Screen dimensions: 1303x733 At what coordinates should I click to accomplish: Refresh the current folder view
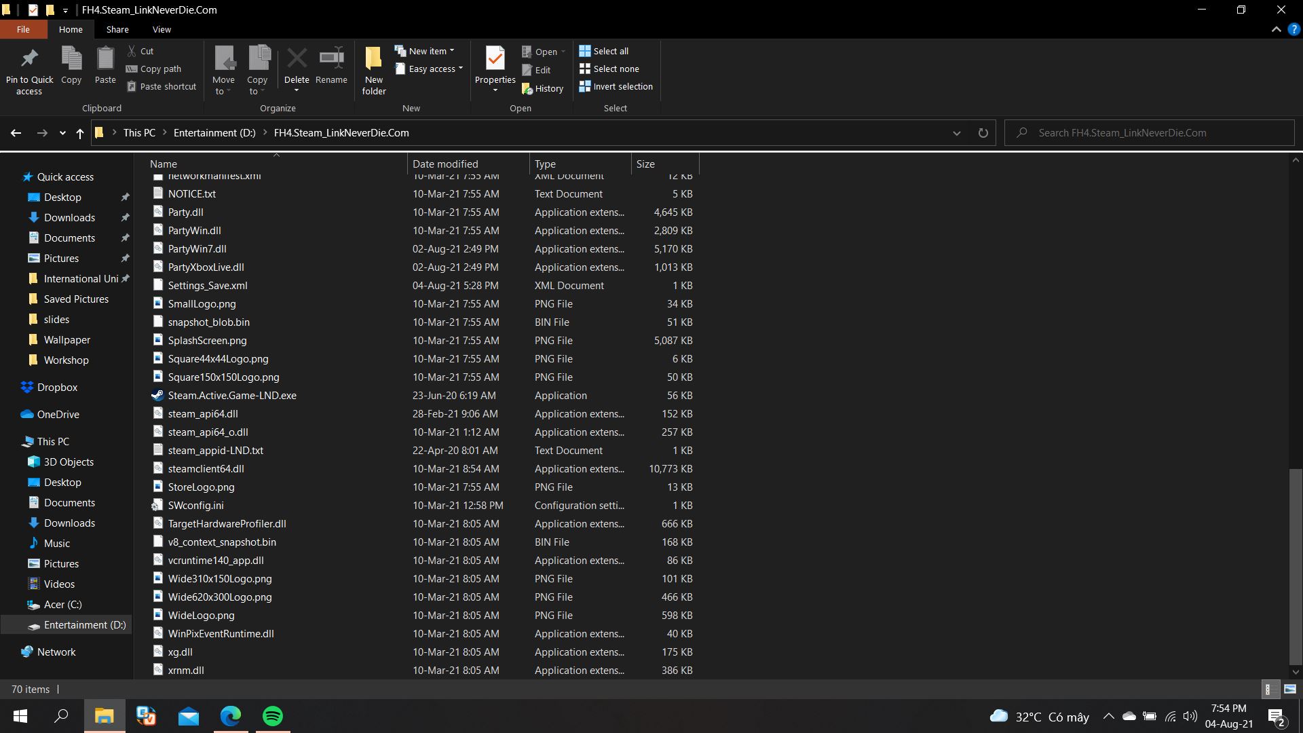983,133
